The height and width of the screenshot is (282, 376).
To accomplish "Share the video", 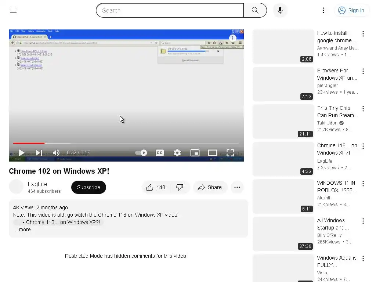I will tap(210, 187).
